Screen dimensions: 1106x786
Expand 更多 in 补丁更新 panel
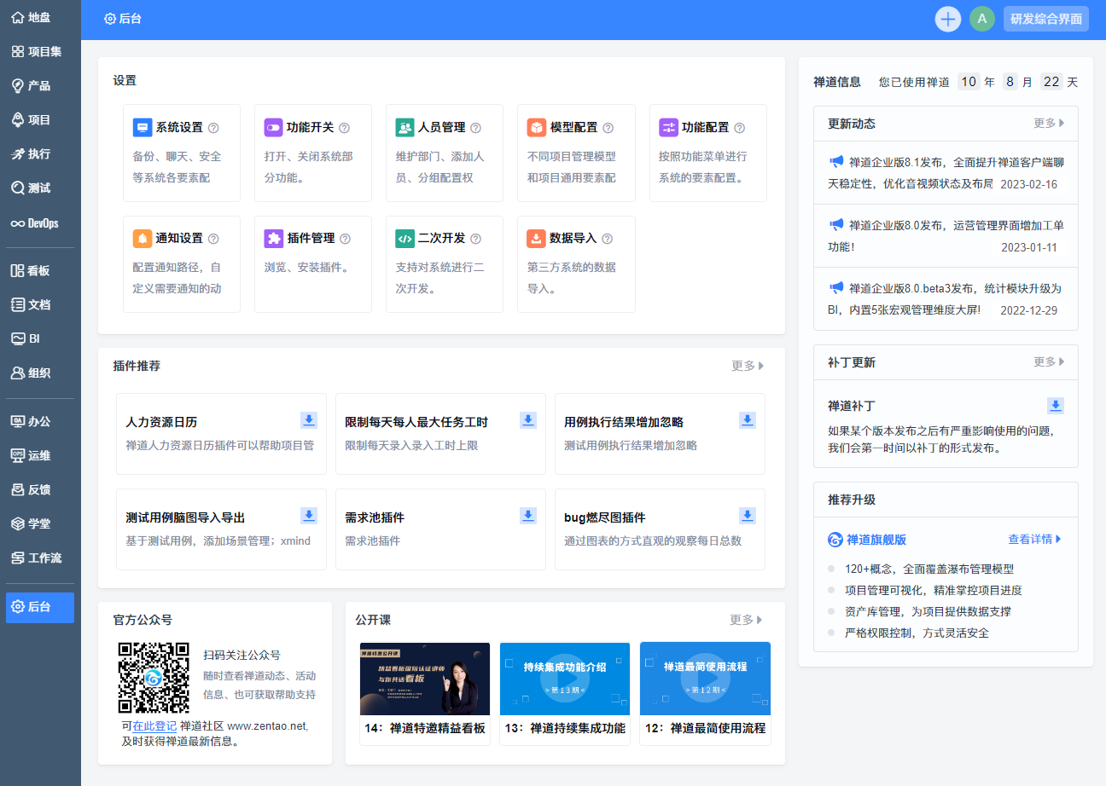[1049, 361]
